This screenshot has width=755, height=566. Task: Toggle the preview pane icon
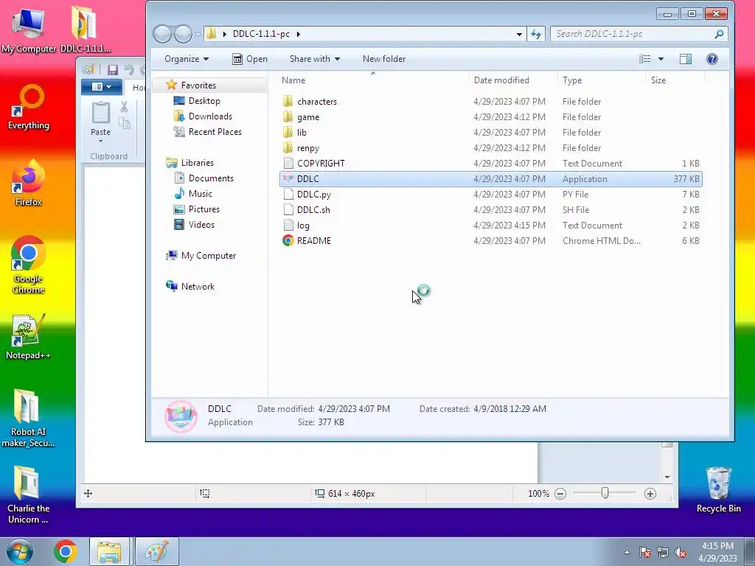(x=686, y=59)
